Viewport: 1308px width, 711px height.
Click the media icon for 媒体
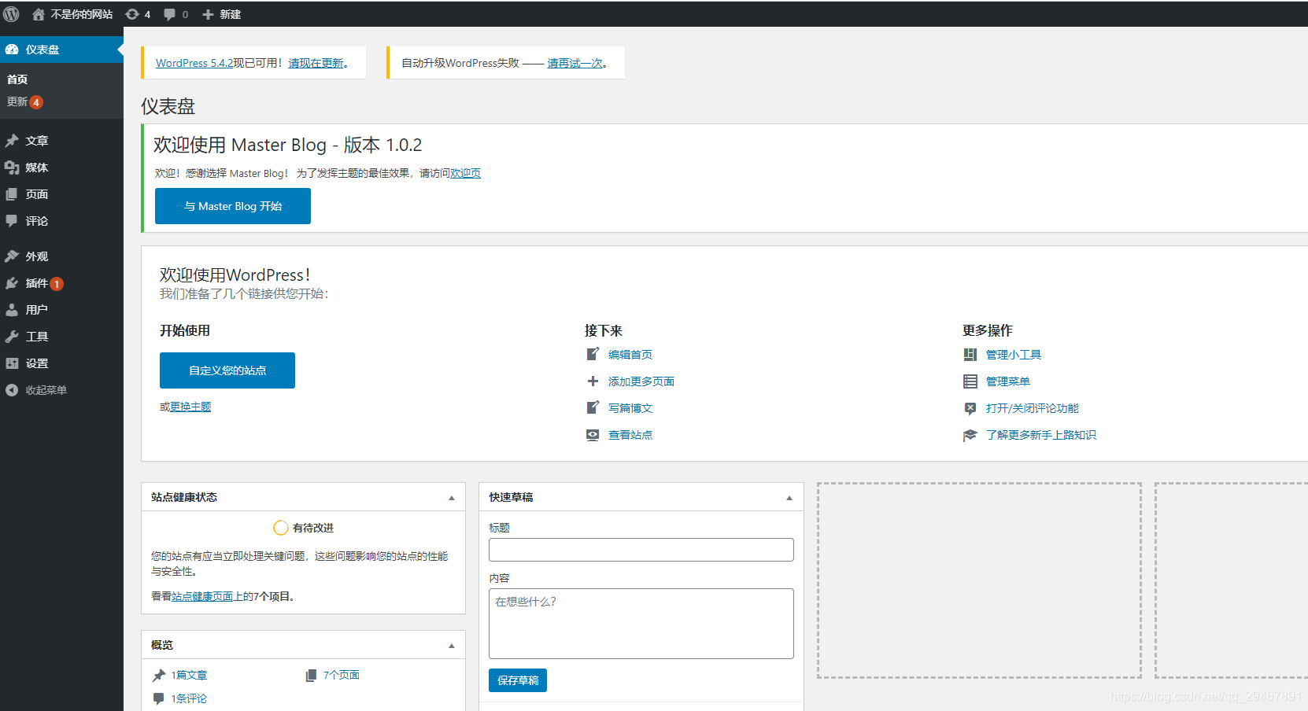[x=12, y=168]
